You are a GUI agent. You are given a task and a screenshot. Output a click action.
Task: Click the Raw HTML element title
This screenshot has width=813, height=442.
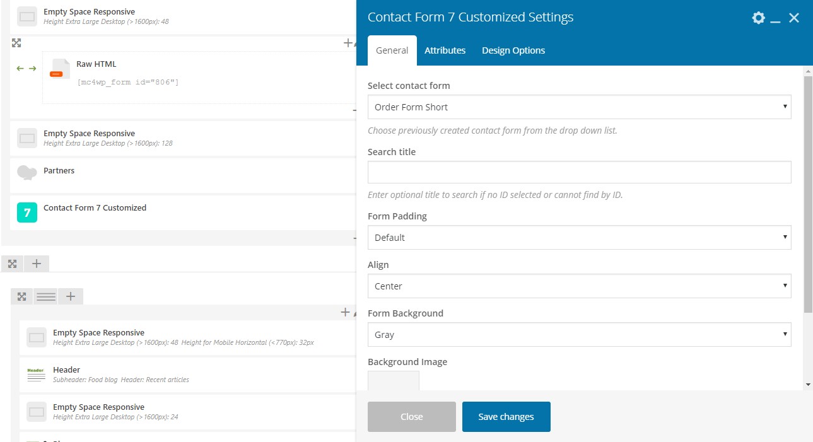(96, 64)
